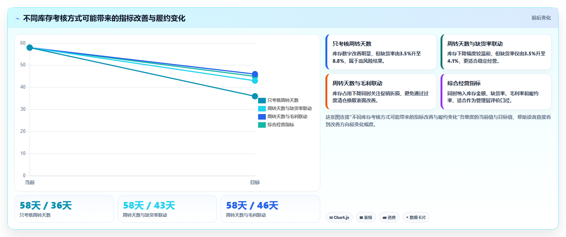Viewport: 566px width, 237px height.
Task: Hide the 周转天数与毛利联动 series via legend label
Action: (287, 117)
